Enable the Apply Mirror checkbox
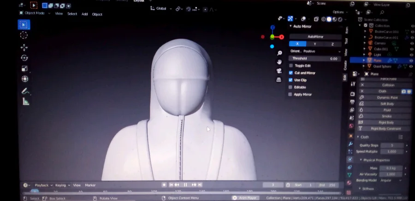This screenshot has height=201, width=415. point(290,94)
